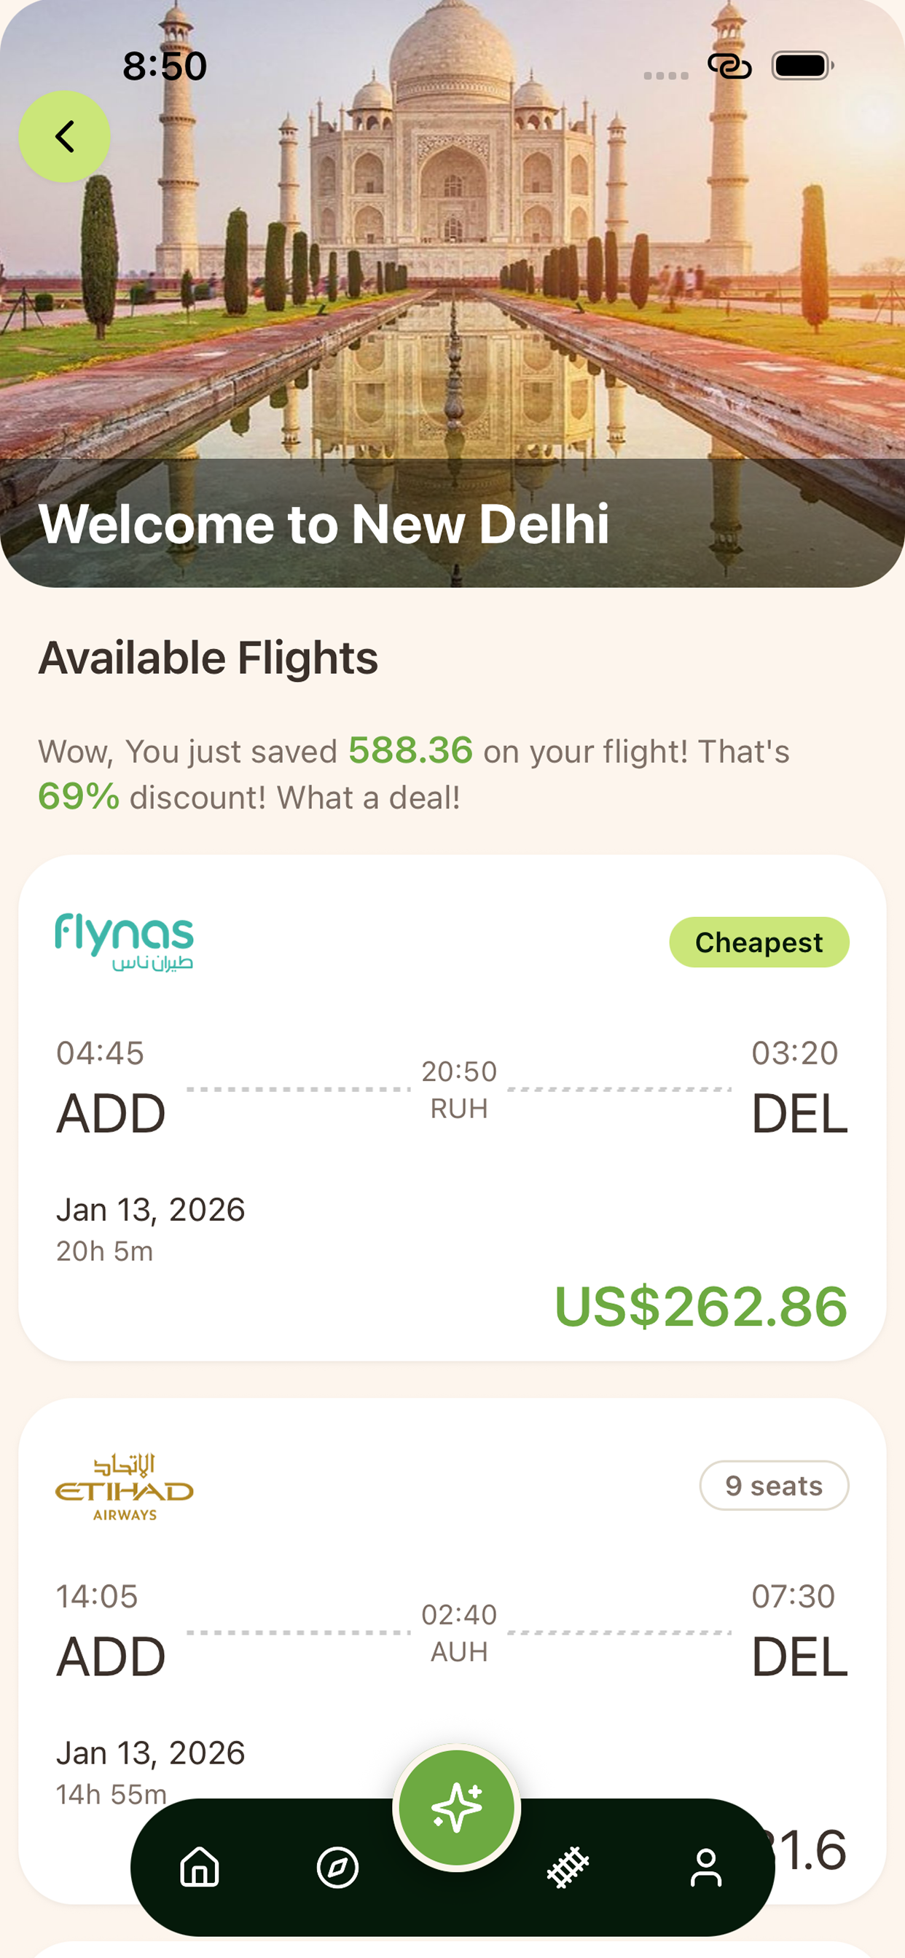
Task: Tap the AUH layover stop
Action: [458, 1651]
